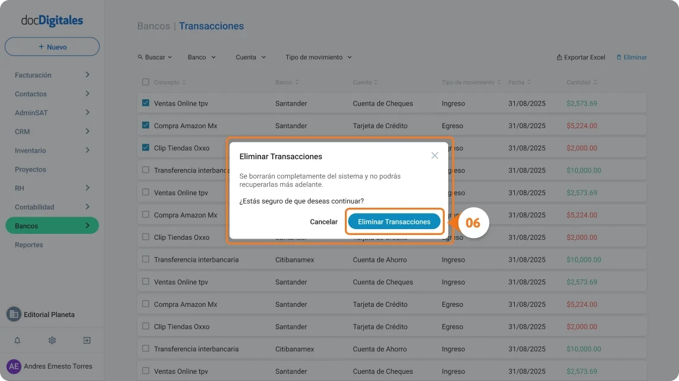Log out using the exit icon
Viewport: 679px width, 381px height.
pyautogui.click(x=87, y=340)
